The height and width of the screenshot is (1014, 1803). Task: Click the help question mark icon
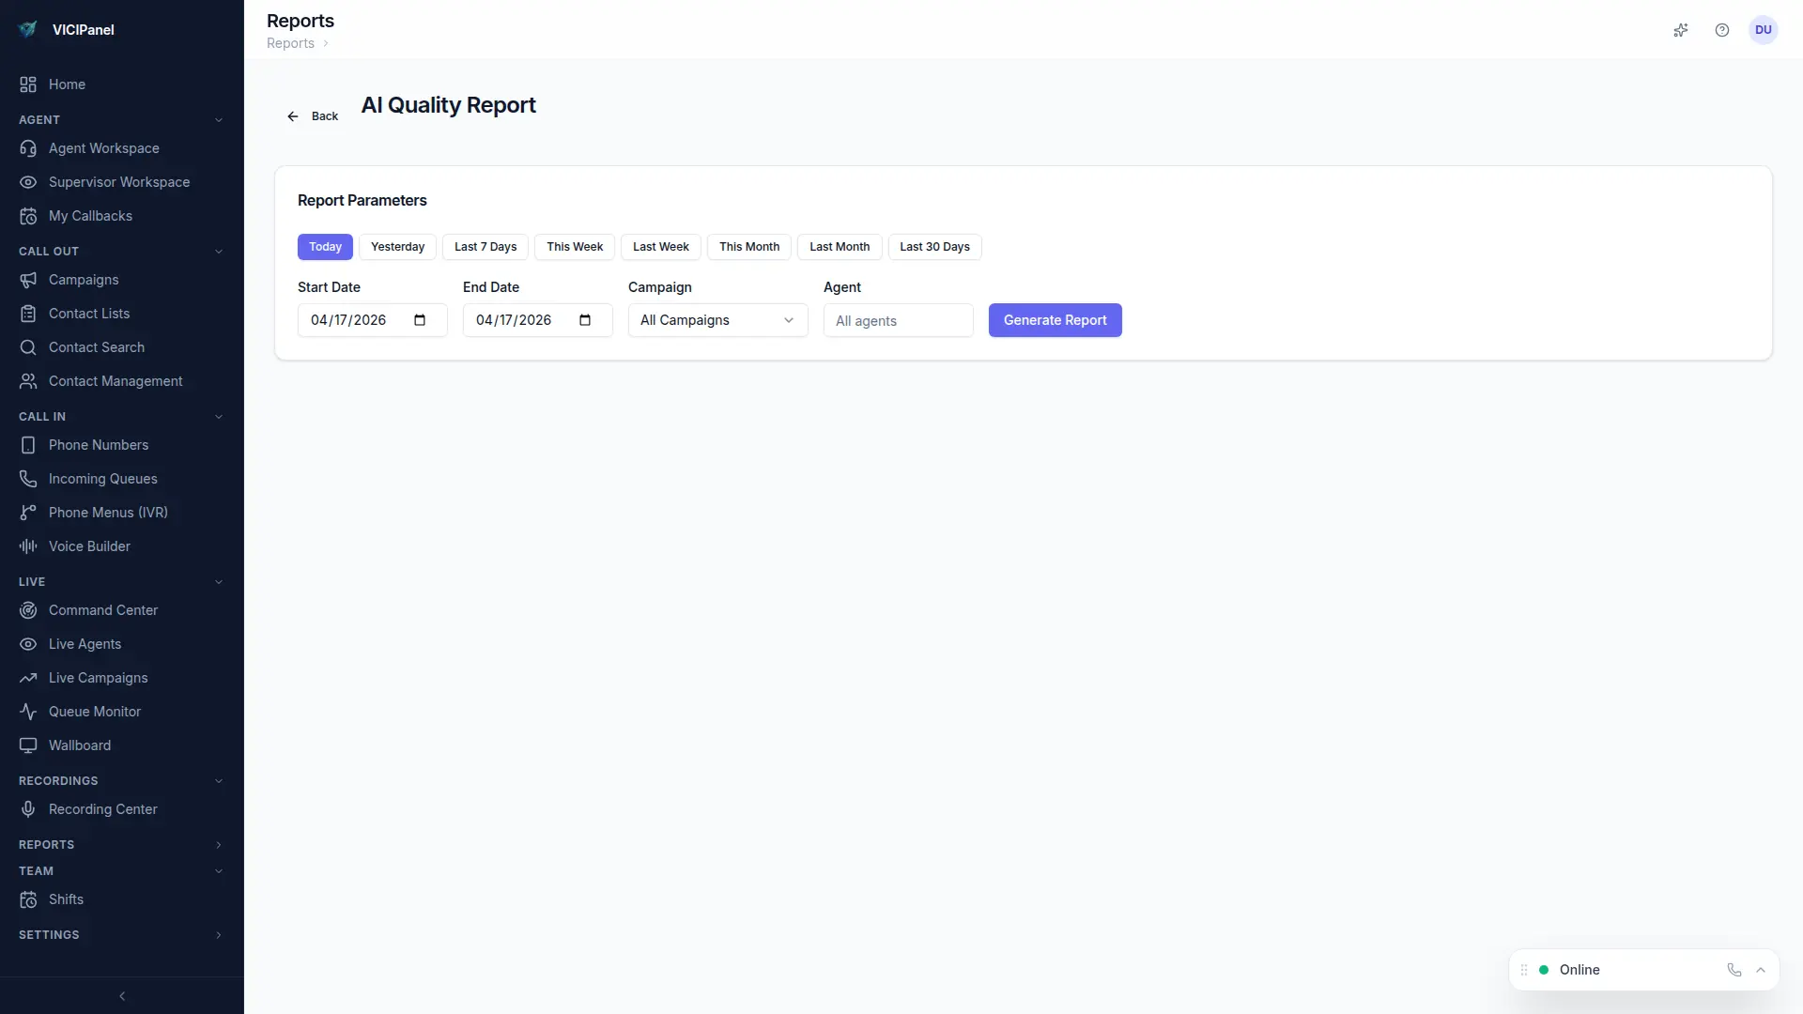click(1722, 30)
